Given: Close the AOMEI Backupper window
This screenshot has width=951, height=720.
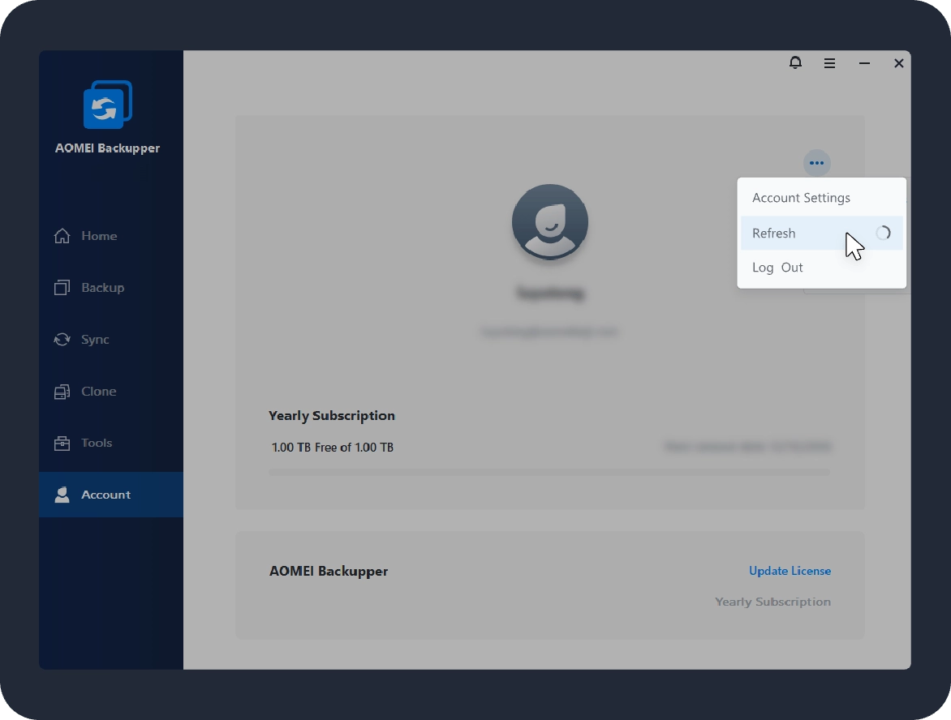Looking at the screenshot, I should click(898, 63).
